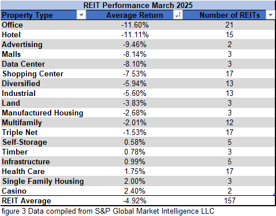Select the Industrial property type cell
276x216 pixels.
[x=43, y=93]
